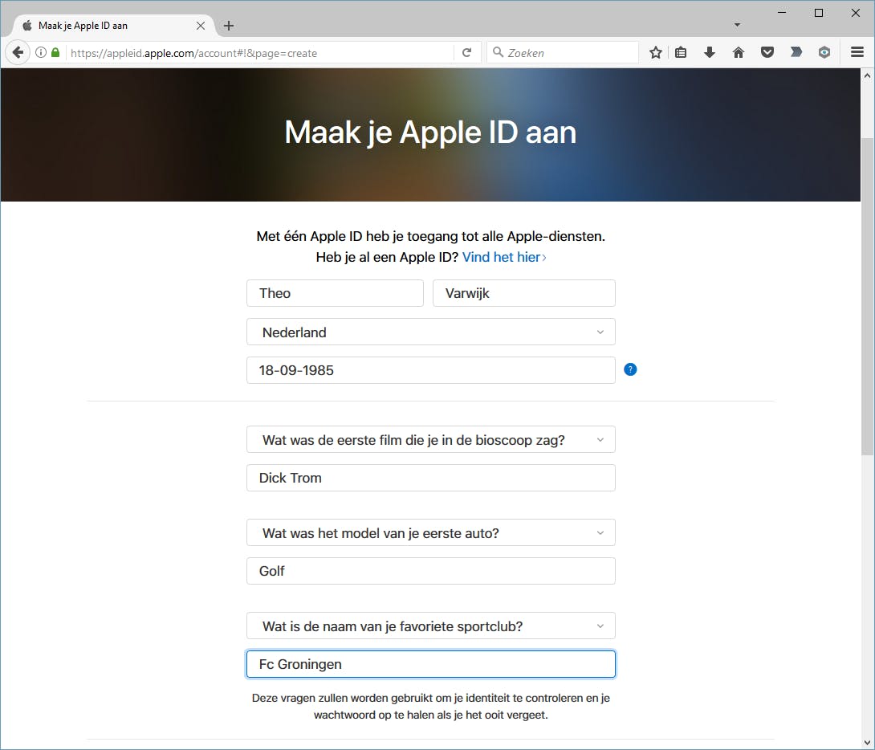Edit the answer field 'Dick Trom'

click(x=431, y=478)
